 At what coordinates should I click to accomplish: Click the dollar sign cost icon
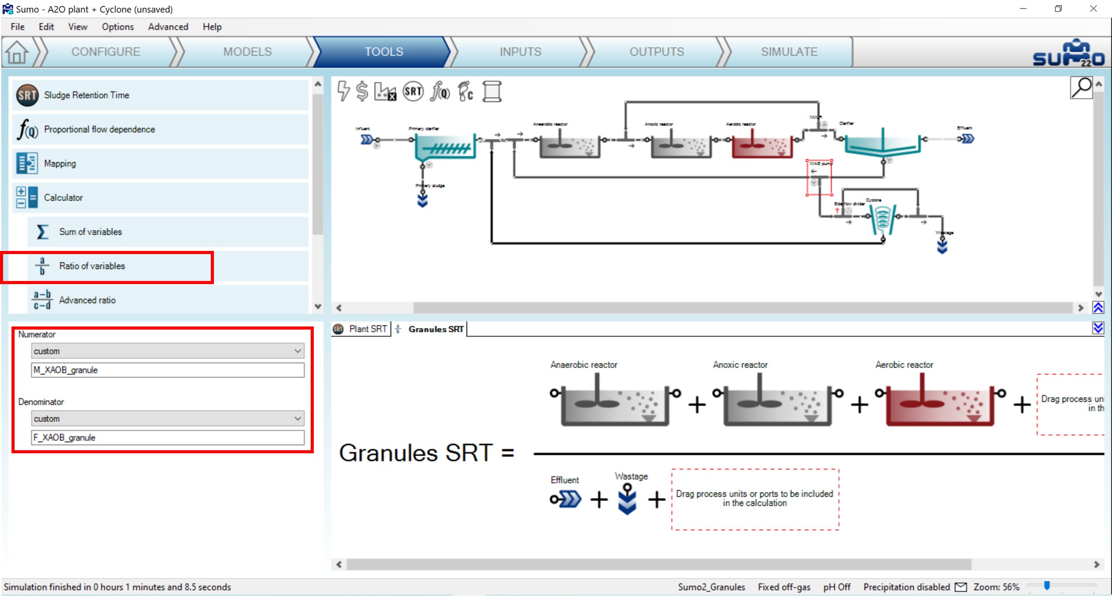362,91
